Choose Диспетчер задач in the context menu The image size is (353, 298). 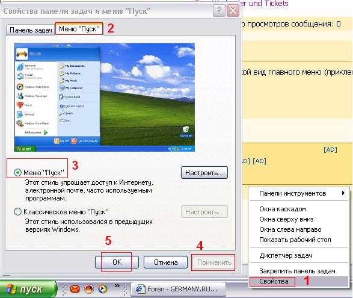[286, 255]
